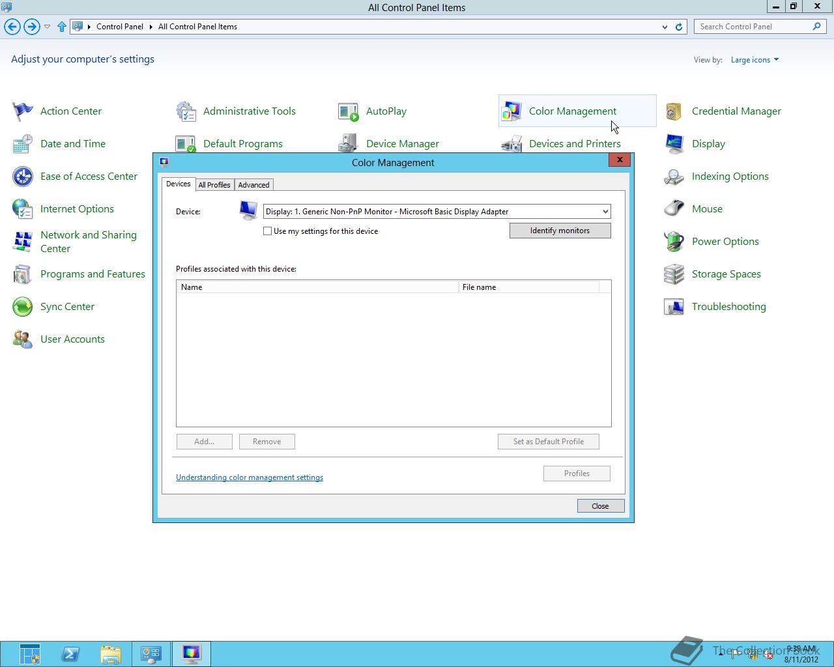Image resolution: width=834 pixels, height=667 pixels.
Task: Open File Explorer from the taskbar
Action: (111, 654)
